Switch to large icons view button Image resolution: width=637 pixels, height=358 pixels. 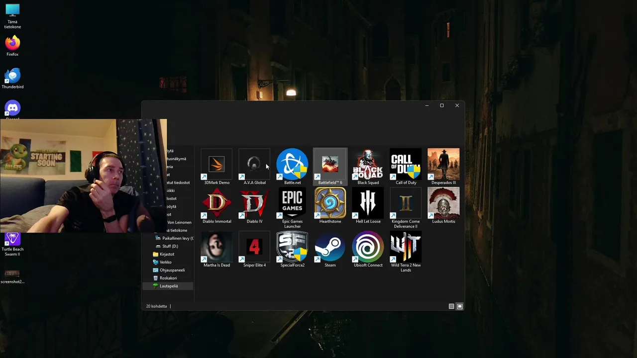[460, 306]
